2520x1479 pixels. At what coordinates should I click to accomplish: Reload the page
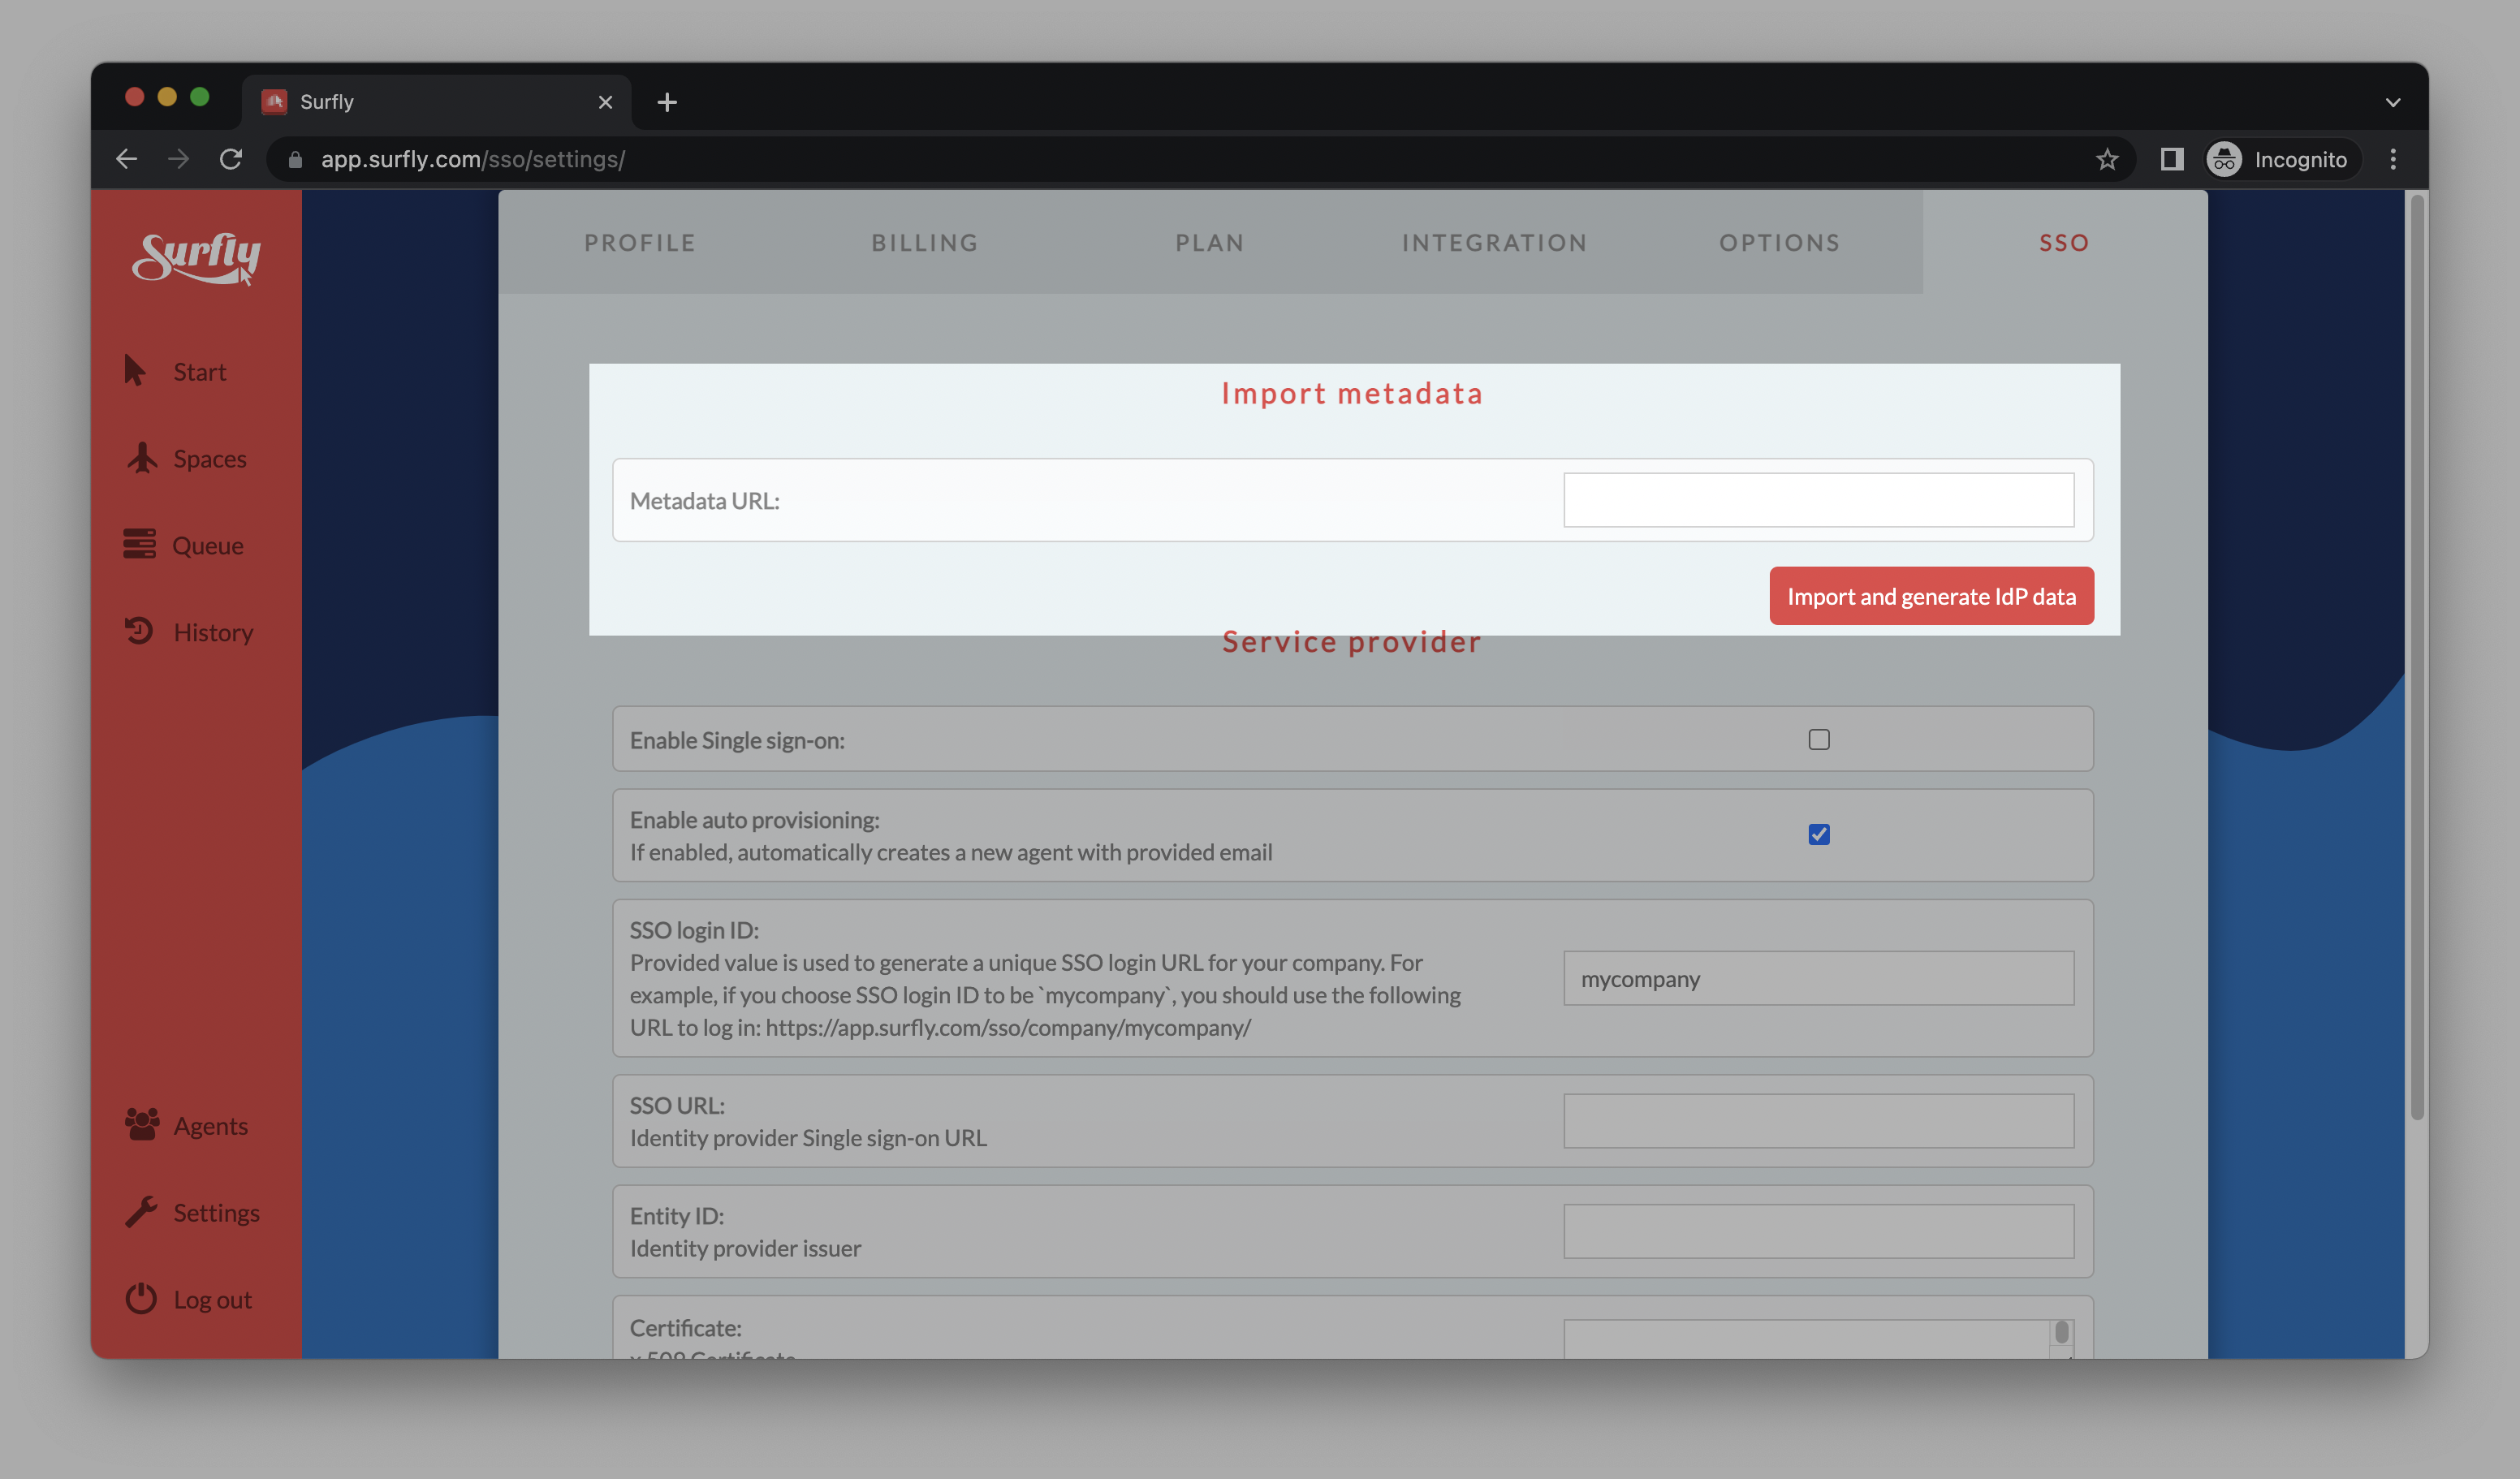point(231,160)
